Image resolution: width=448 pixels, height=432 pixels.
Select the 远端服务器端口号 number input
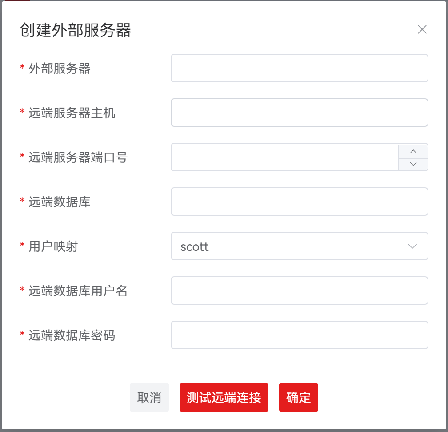click(285, 157)
